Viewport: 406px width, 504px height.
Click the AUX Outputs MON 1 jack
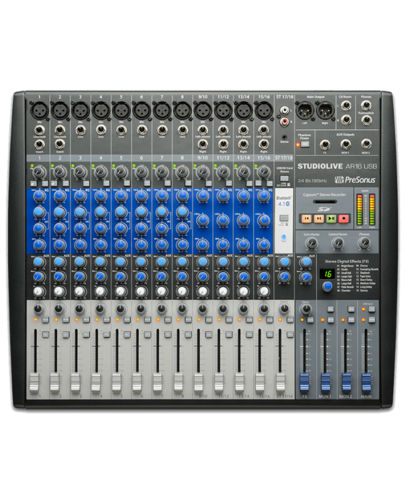[x=345, y=144]
